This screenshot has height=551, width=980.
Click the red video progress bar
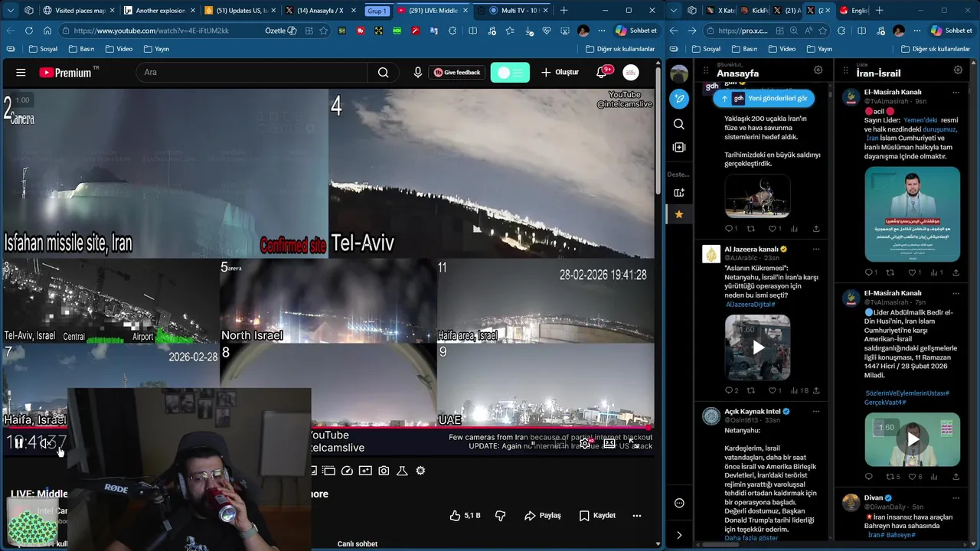click(x=328, y=426)
